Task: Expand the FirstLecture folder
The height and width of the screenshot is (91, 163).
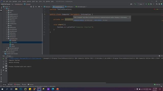Action: pyautogui.click(x=7, y=22)
